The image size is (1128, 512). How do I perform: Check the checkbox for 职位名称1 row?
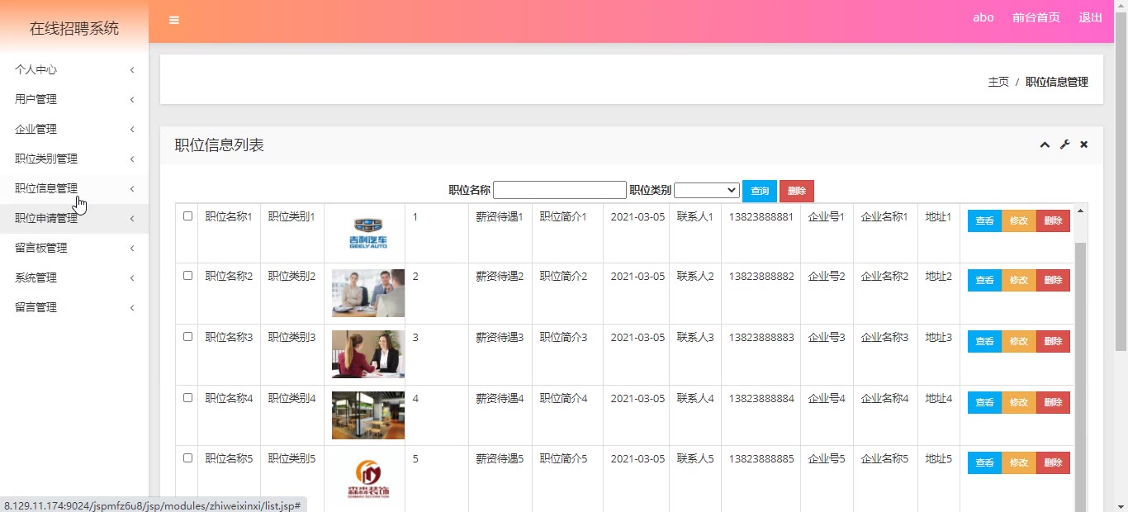point(187,216)
